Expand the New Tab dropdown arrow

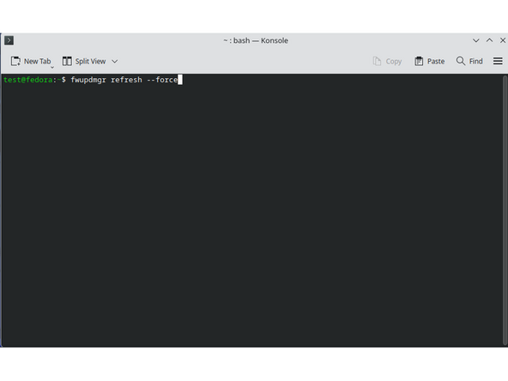click(52, 67)
